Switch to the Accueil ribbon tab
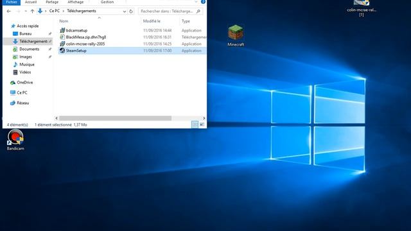 (x=31, y=2)
